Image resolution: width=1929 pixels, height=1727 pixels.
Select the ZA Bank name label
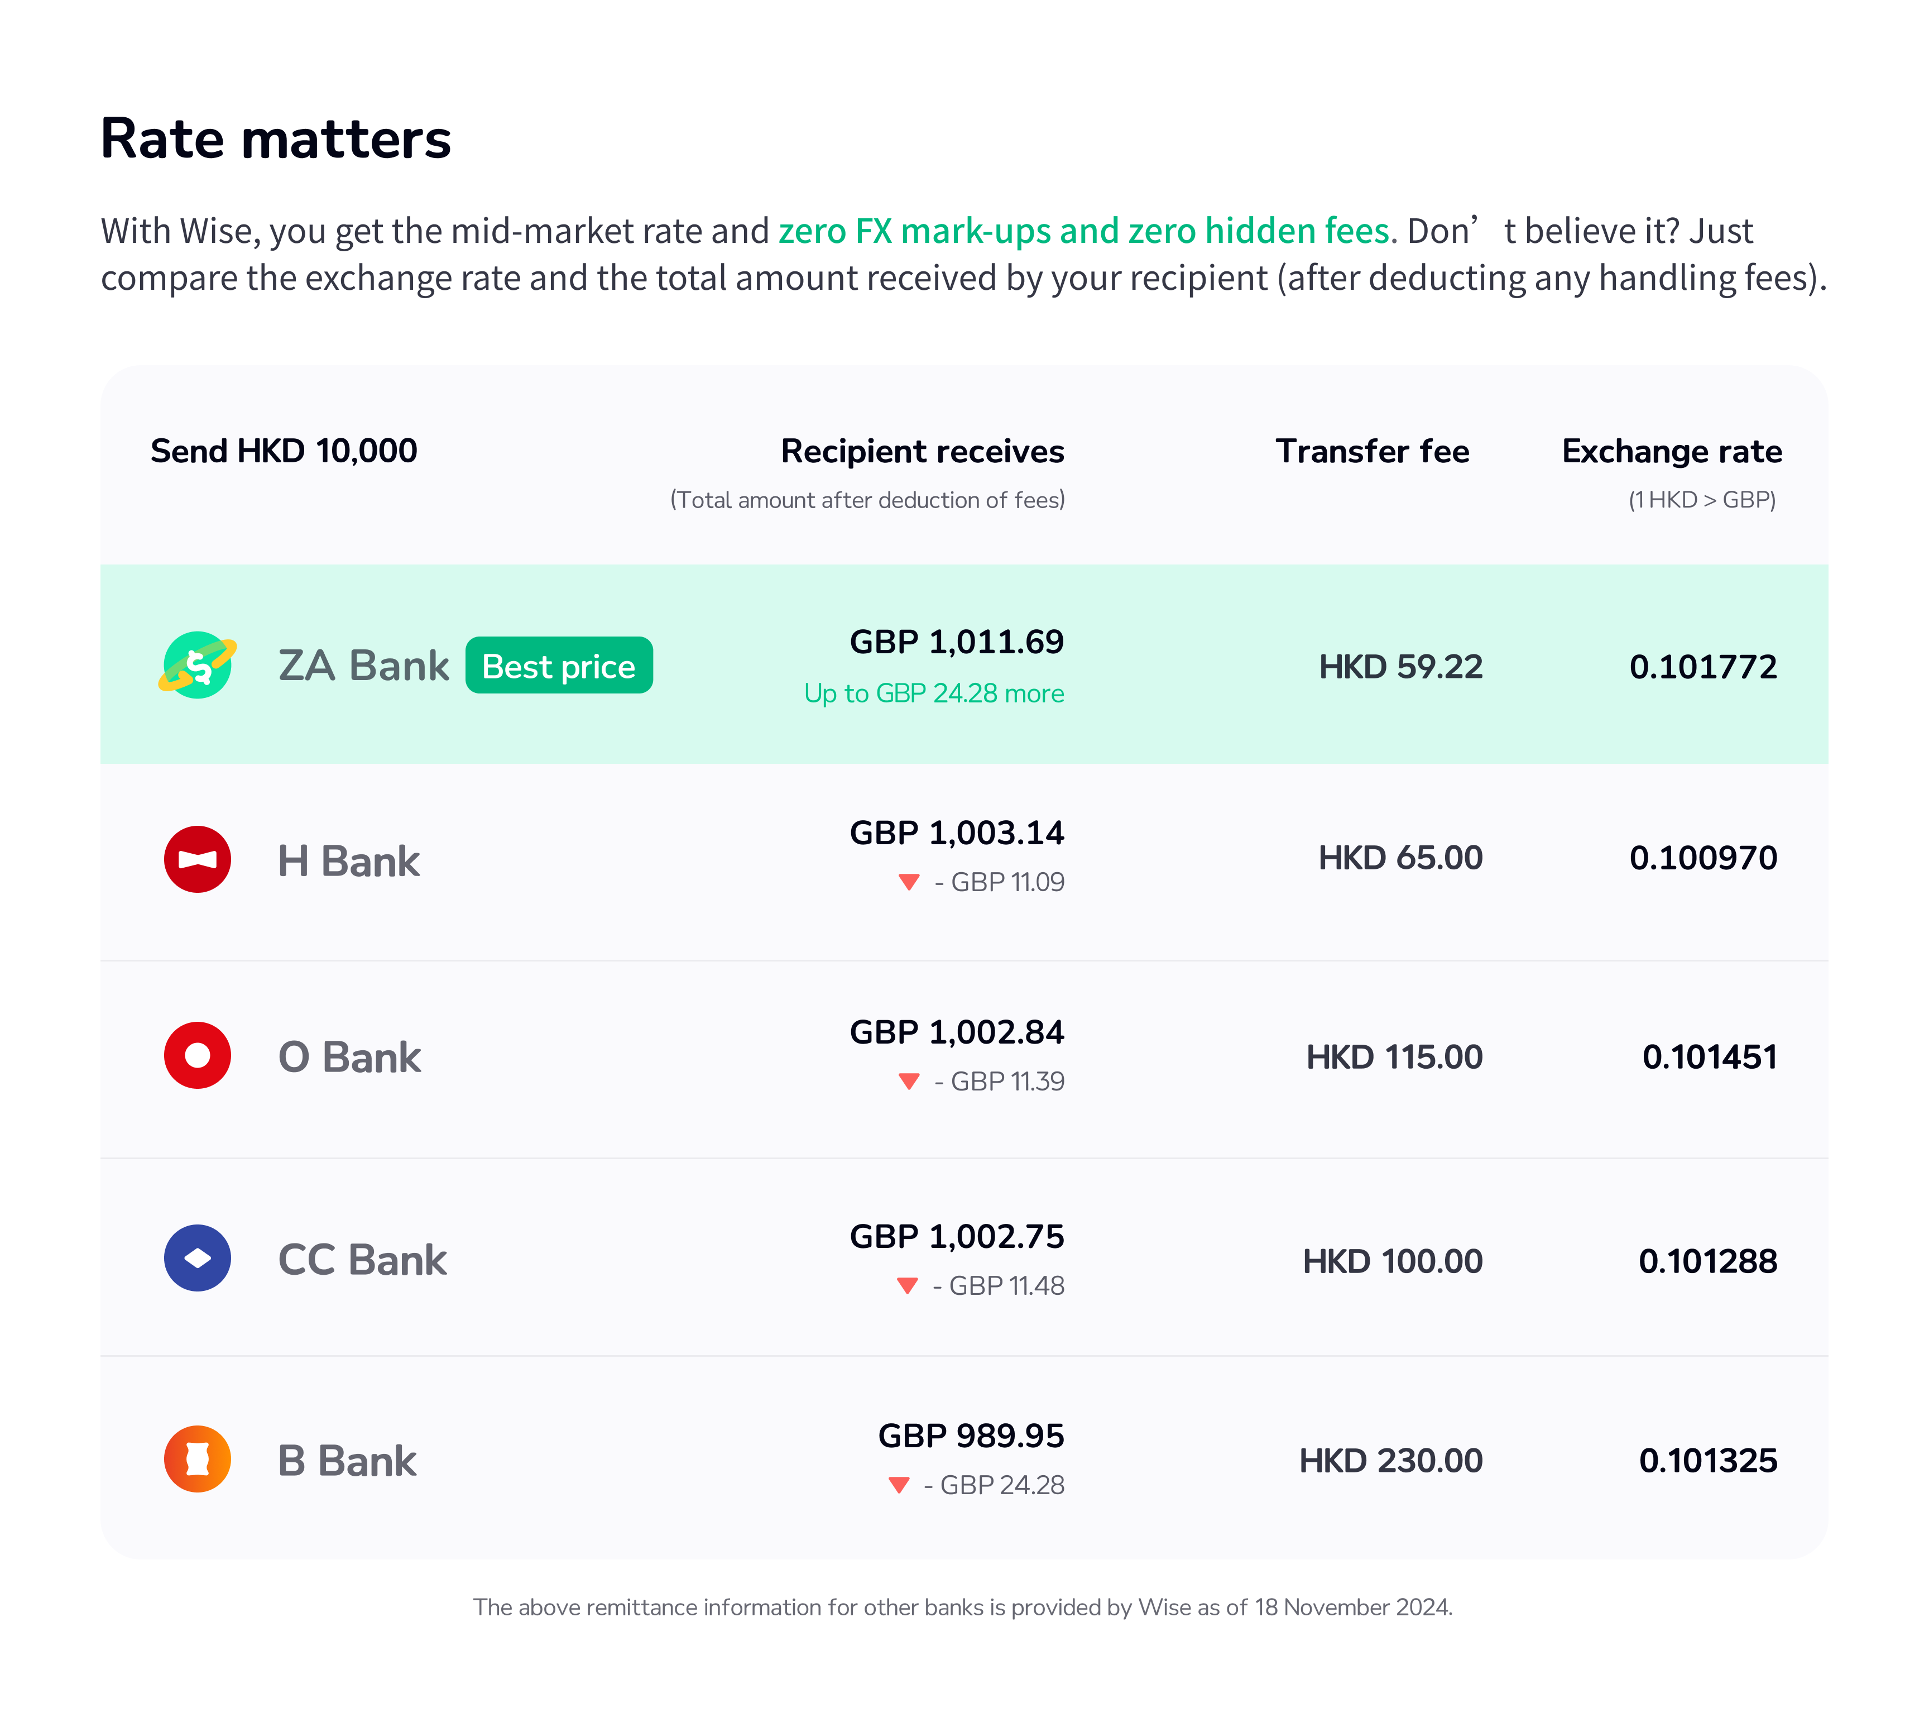click(363, 666)
